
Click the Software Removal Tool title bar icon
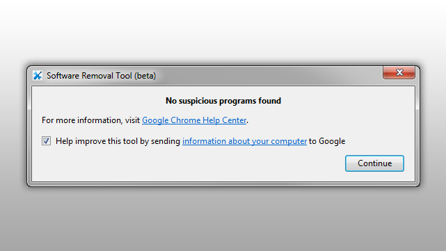tap(38, 76)
